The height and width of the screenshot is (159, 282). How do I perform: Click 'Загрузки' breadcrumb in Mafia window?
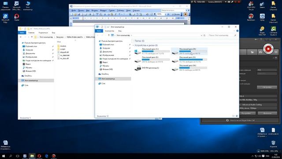click(x=60, y=37)
